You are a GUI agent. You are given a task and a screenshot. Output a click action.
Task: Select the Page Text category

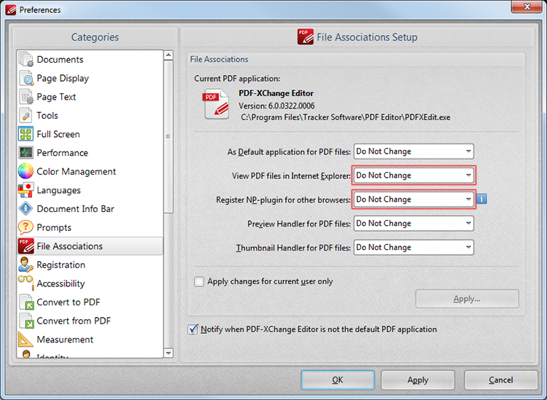tap(90, 96)
